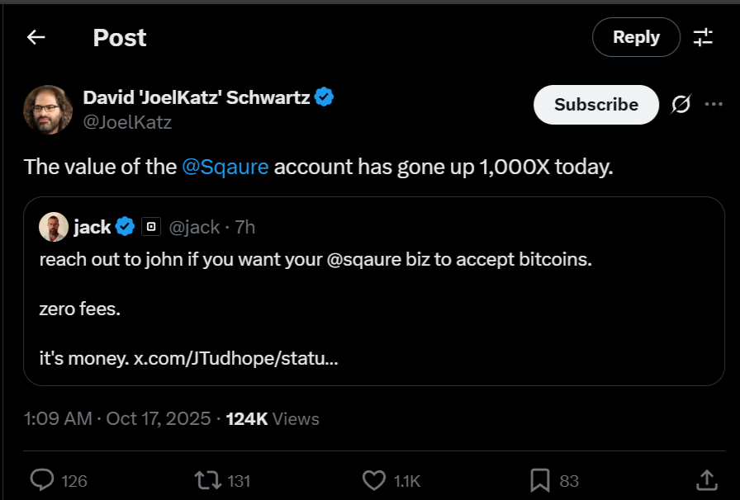Click the Grok explain-post icon
The width and height of the screenshot is (740, 500).
681,105
